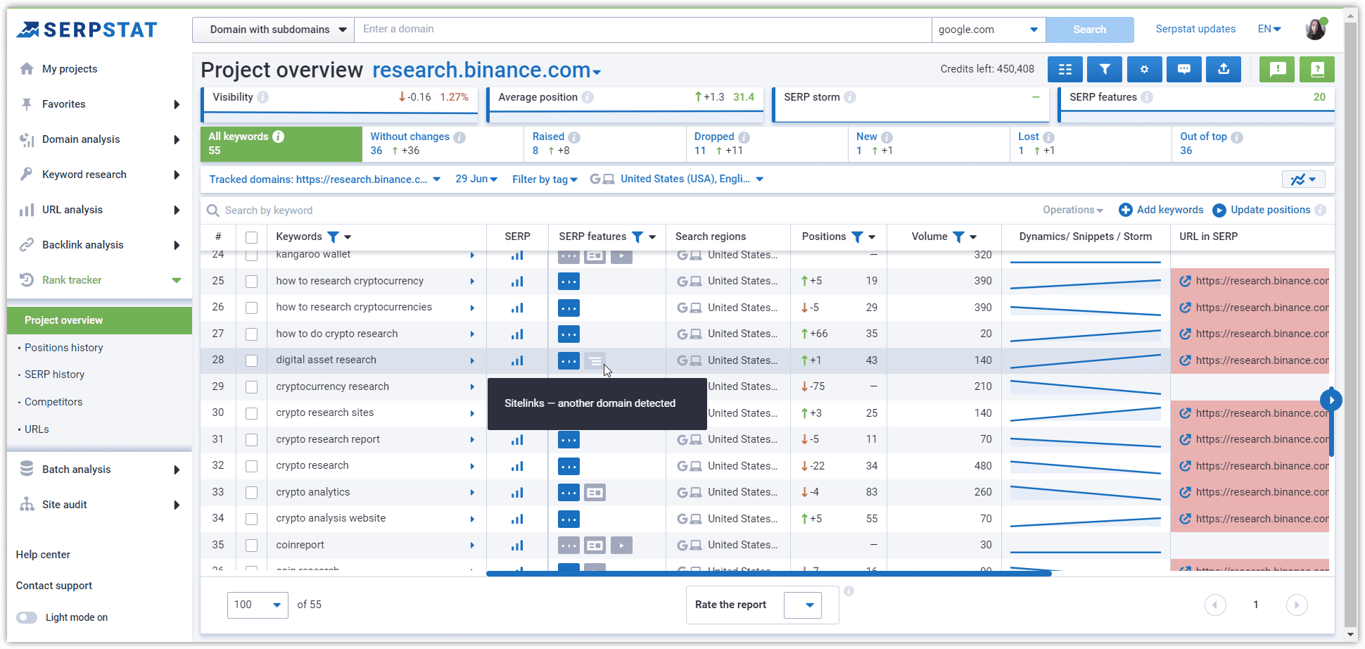Click the Serpstat logo
This screenshot has width=1365, height=649.
[87, 30]
